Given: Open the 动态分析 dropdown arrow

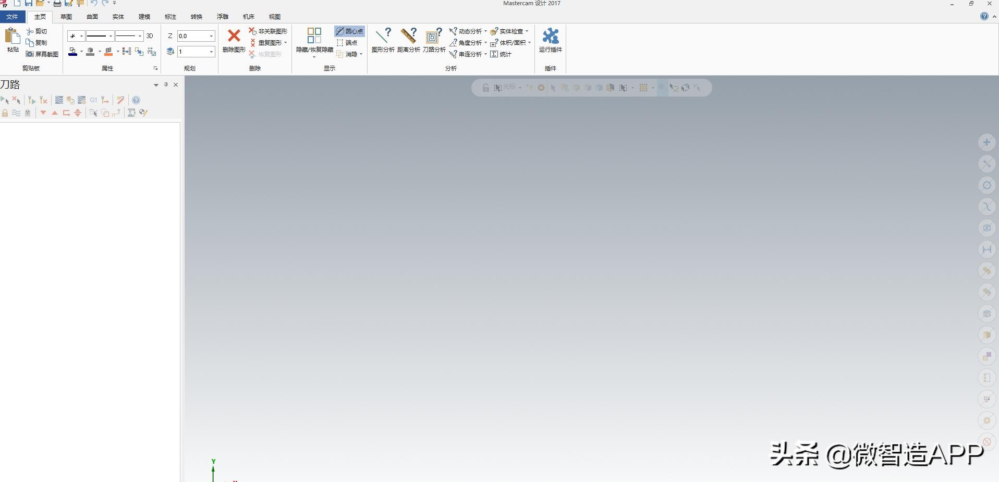Looking at the screenshot, I should (x=485, y=31).
